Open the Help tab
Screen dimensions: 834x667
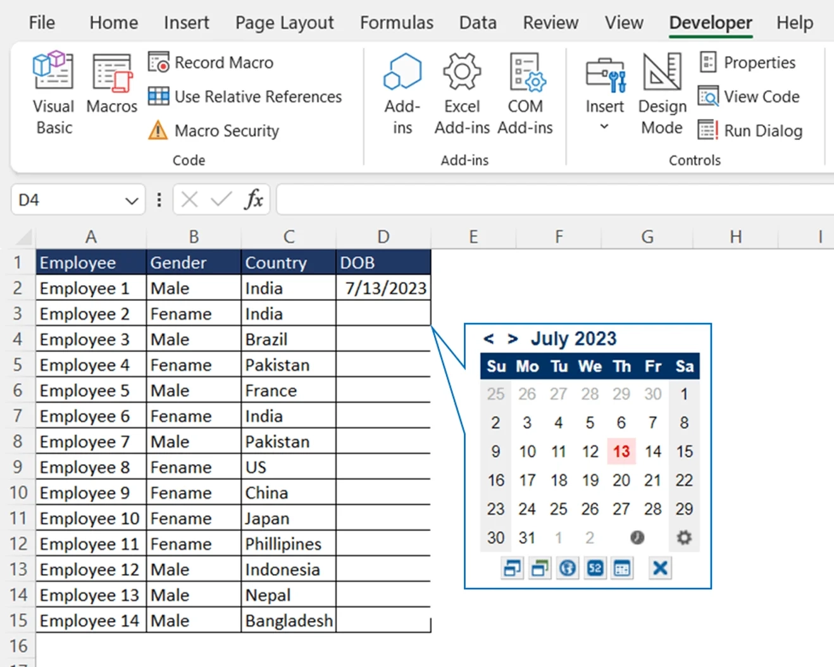[795, 23]
